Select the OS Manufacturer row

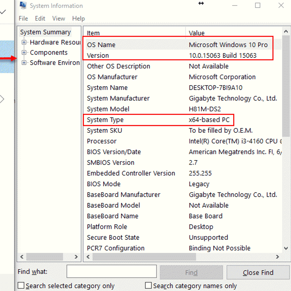pos(184,77)
